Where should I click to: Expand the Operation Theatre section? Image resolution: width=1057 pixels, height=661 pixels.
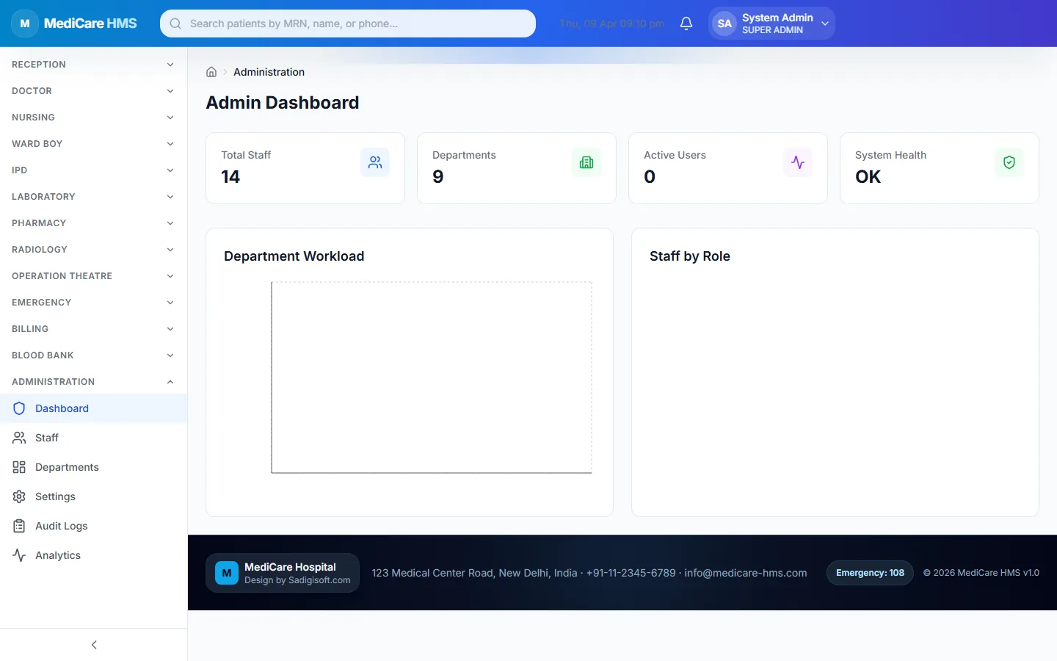pyautogui.click(x=94, y=276)
